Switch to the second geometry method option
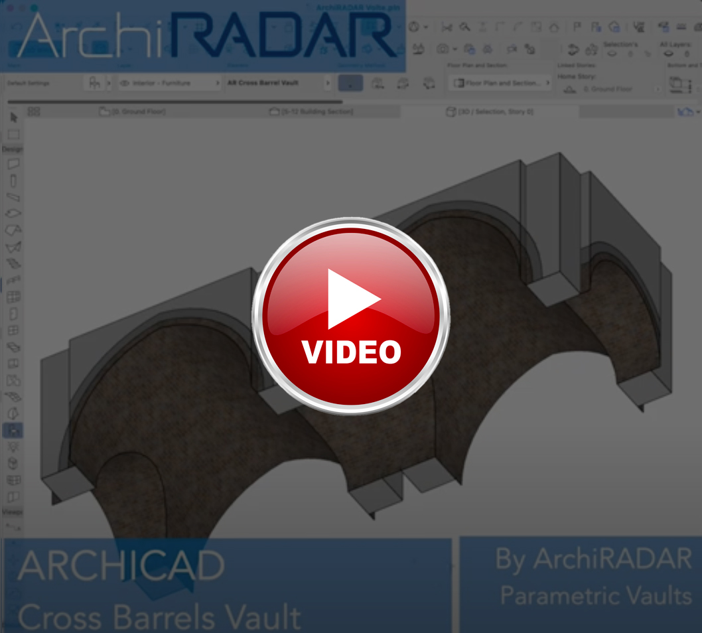702x633 pixels. click(377, 83)
